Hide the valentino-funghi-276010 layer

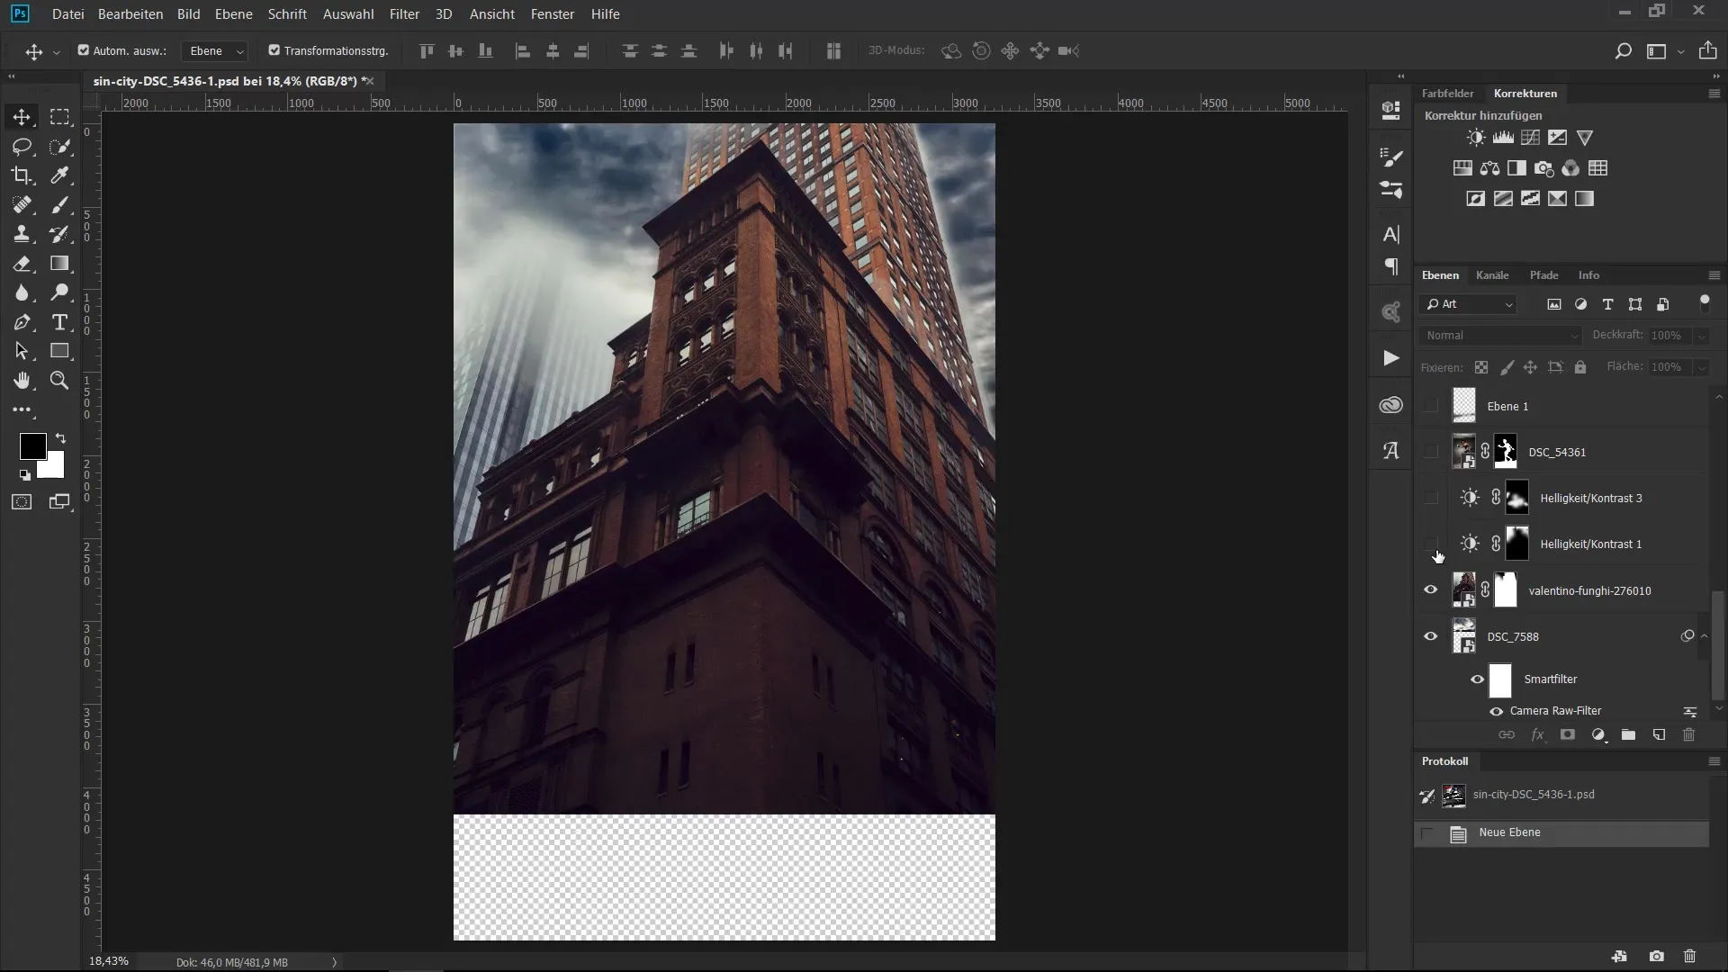point(1430,590)
